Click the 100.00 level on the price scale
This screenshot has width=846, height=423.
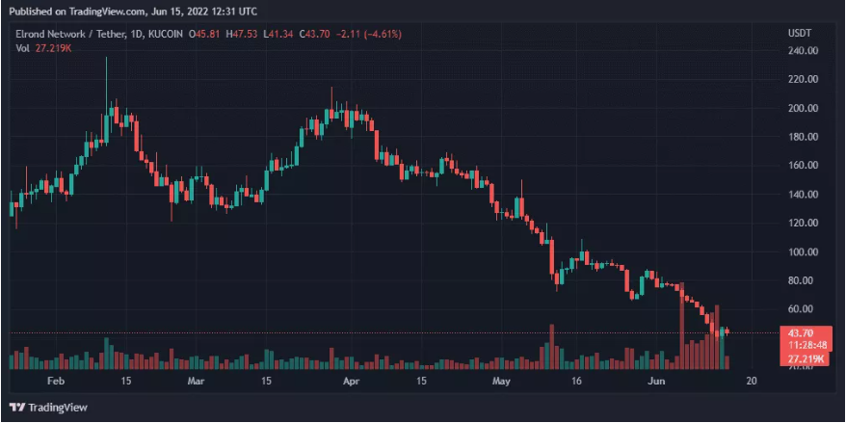[x=804, y=252]
